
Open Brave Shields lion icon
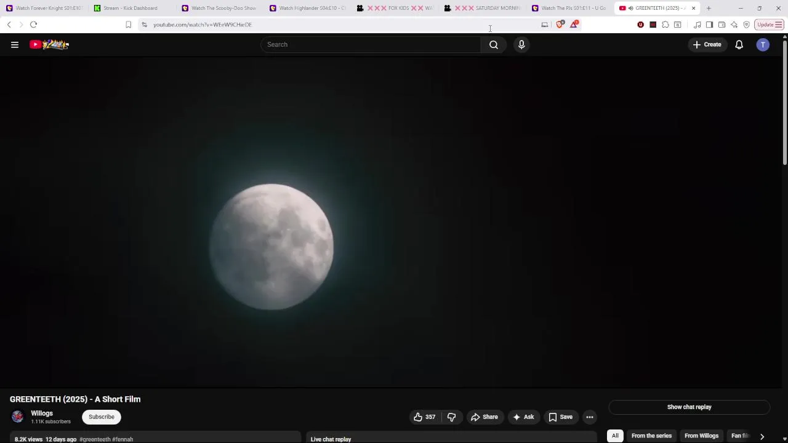(x=560, y=25)
